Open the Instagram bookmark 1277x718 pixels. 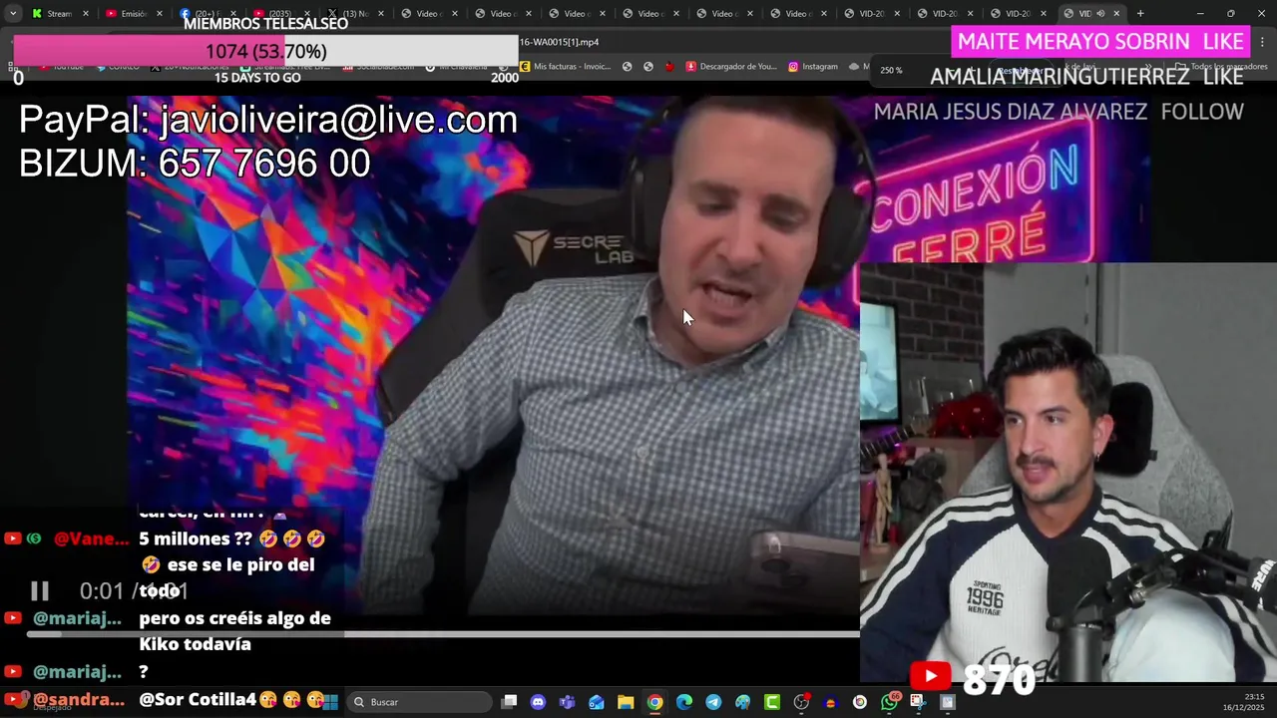tap(813, 67)
